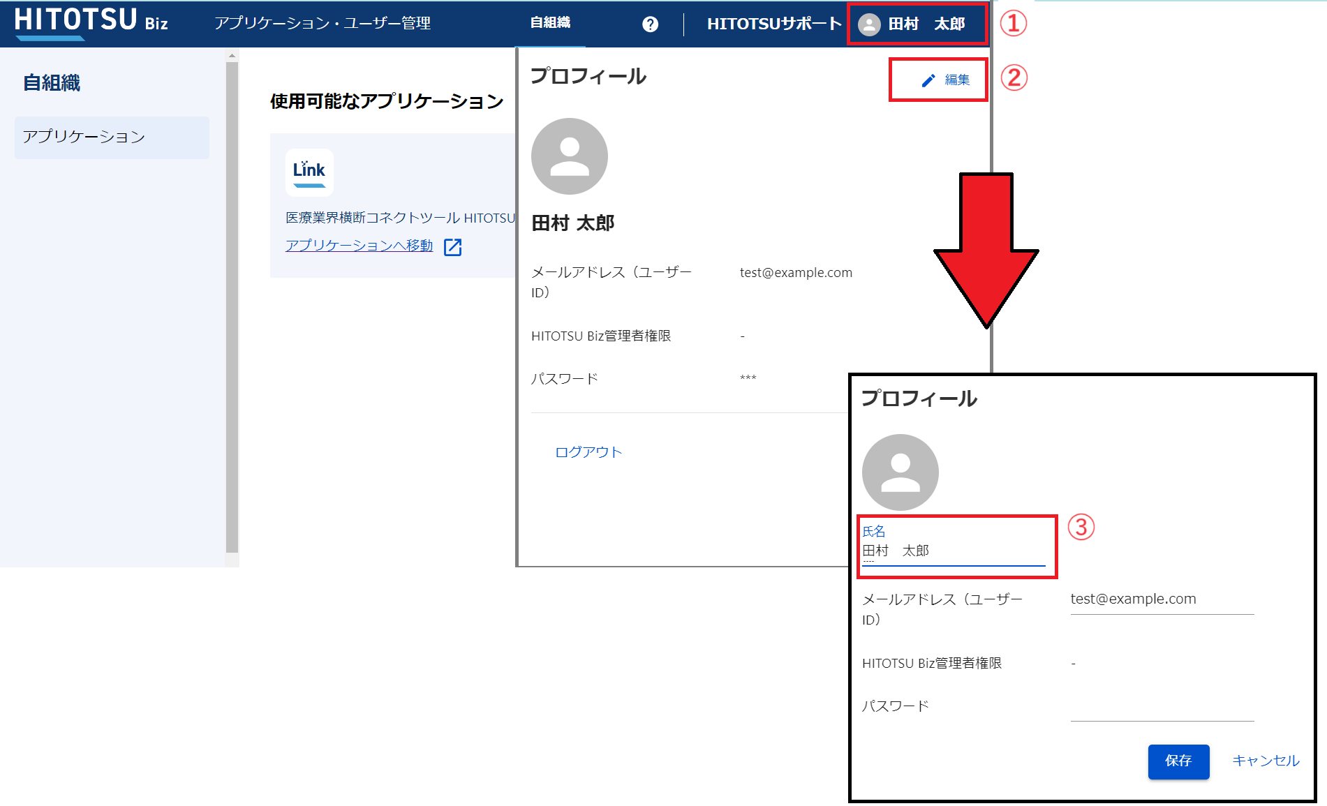Open the 田村 太郎 user menu
This screenshot has width=1327, height=806.
926,24
